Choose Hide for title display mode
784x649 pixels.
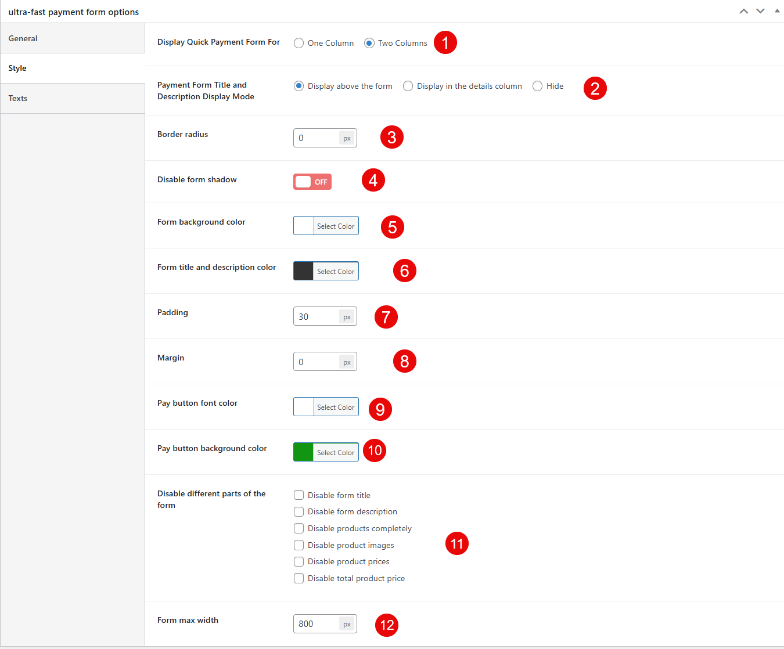pos(538,86)
